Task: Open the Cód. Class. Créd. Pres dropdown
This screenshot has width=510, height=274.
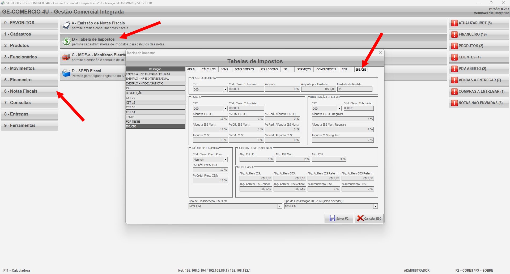Action: pyautogui.click(x=225, y=160)
